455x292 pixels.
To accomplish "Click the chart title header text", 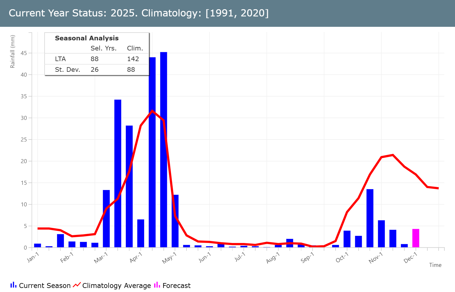I will tap(139, 13).
